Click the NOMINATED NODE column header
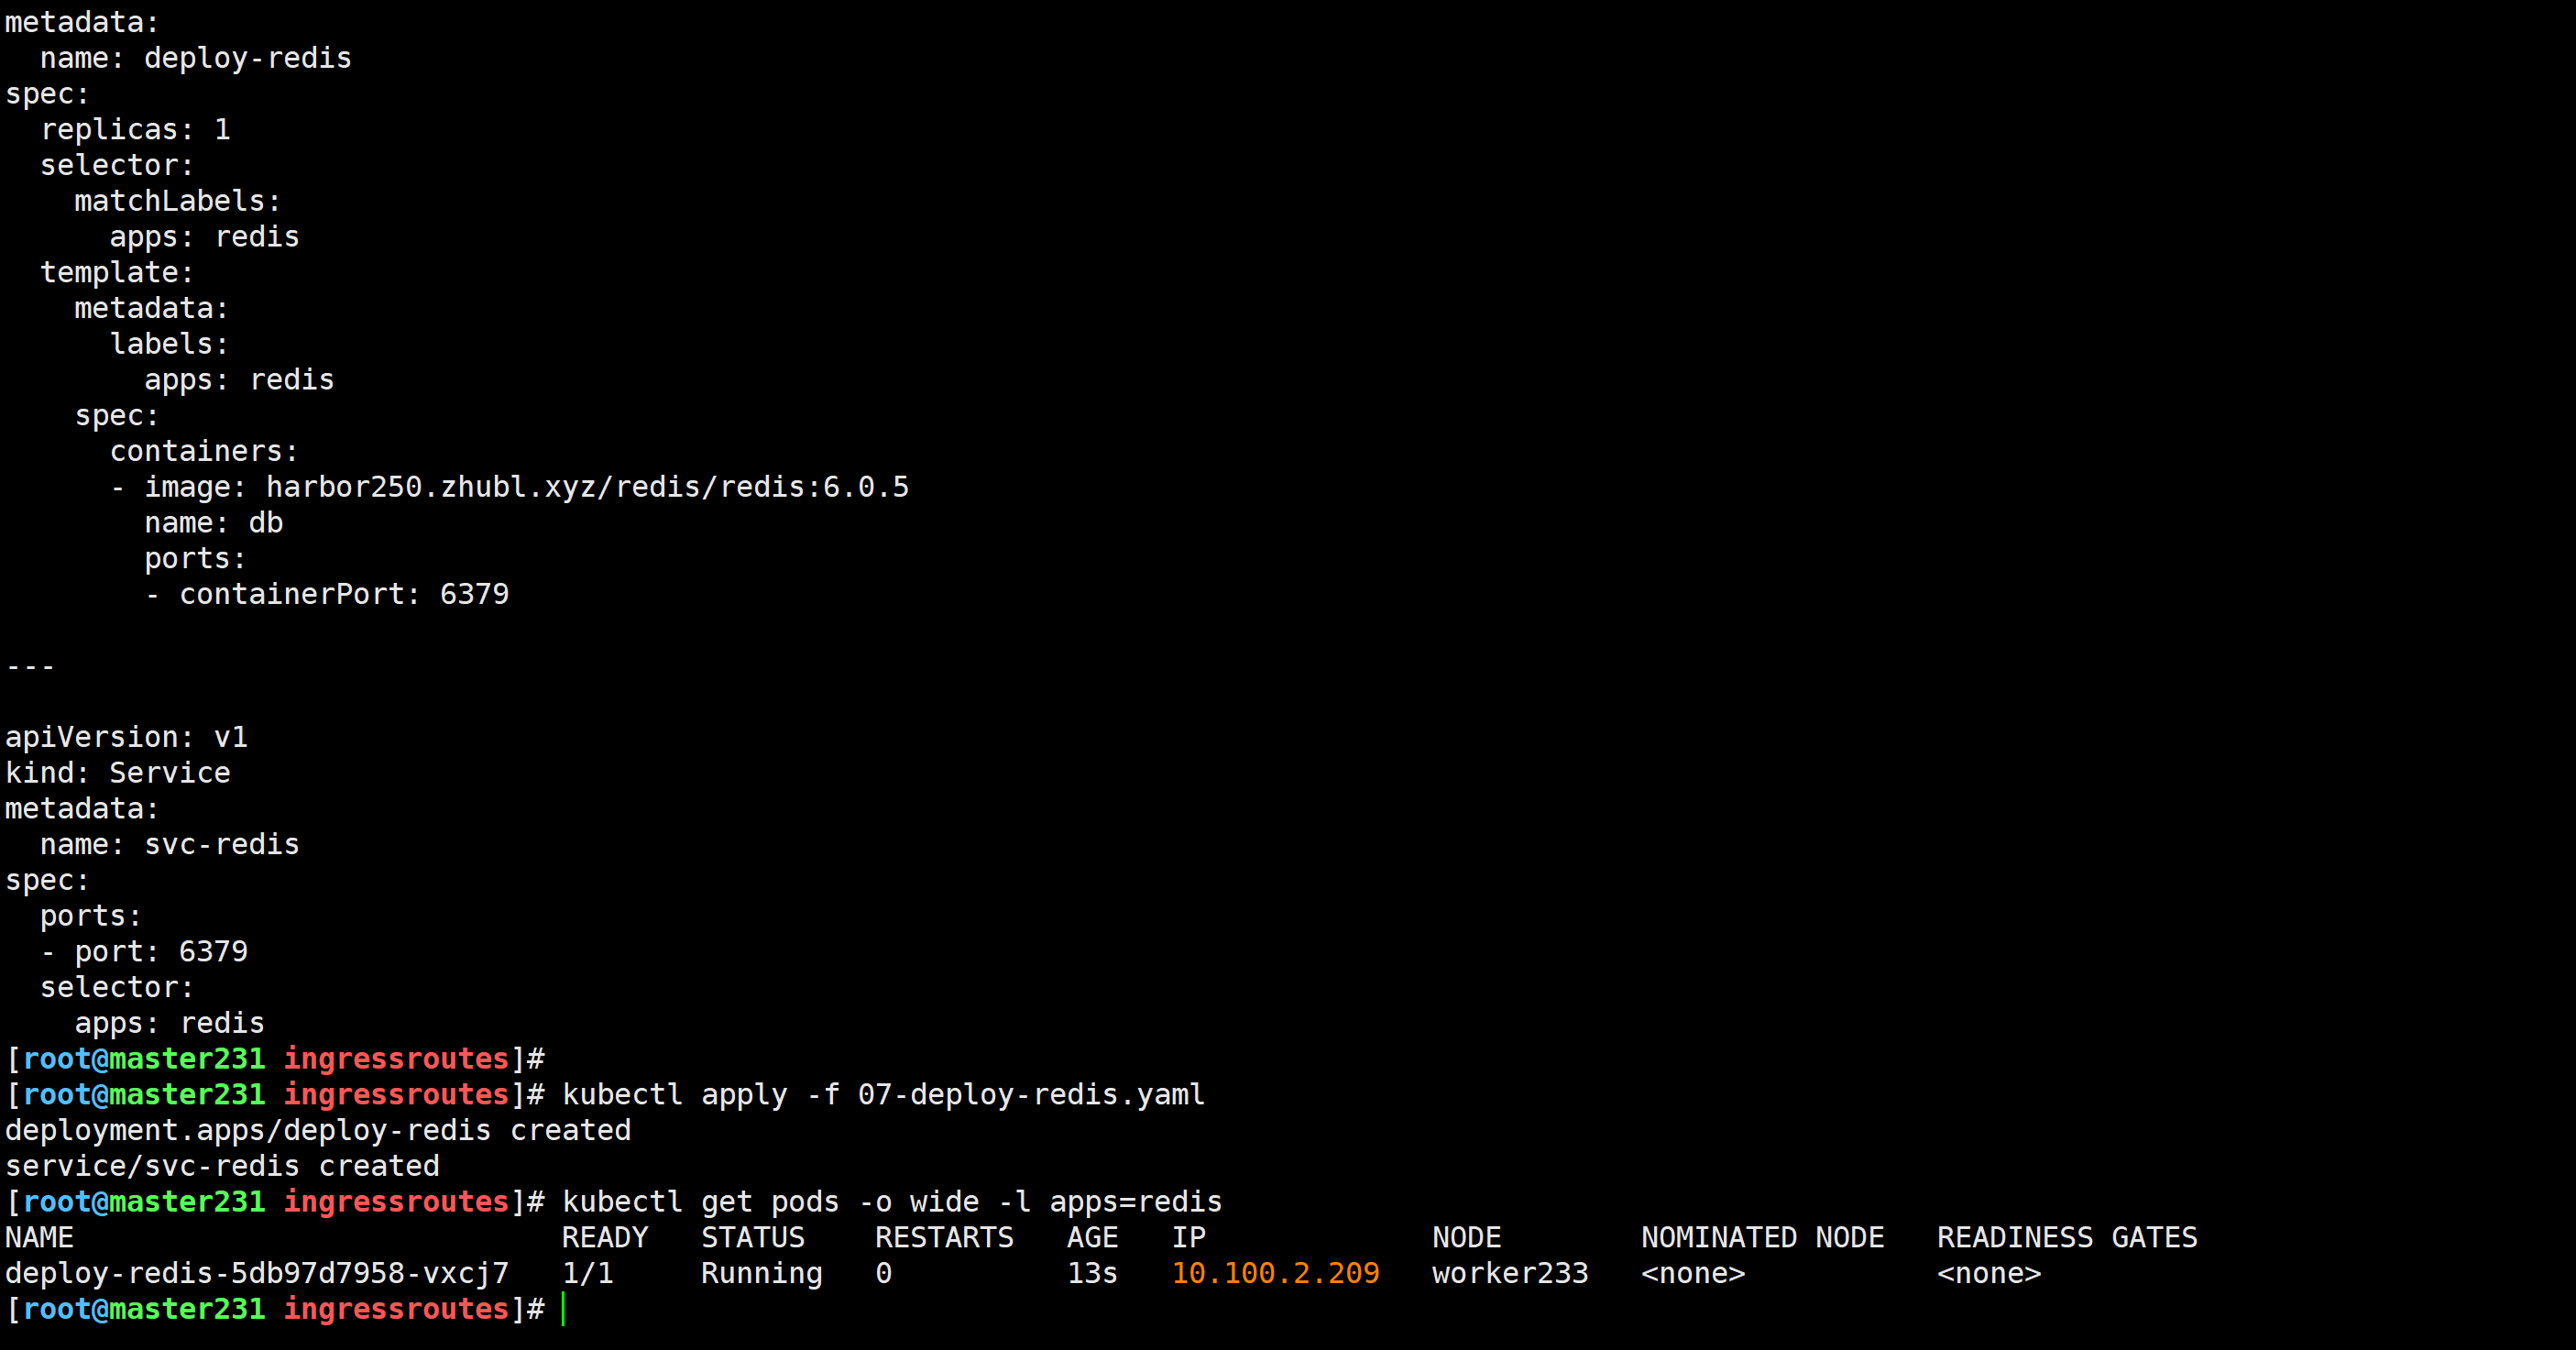The image size is (2576, 1350). pyautogui.click(x=1762, y=1237)
